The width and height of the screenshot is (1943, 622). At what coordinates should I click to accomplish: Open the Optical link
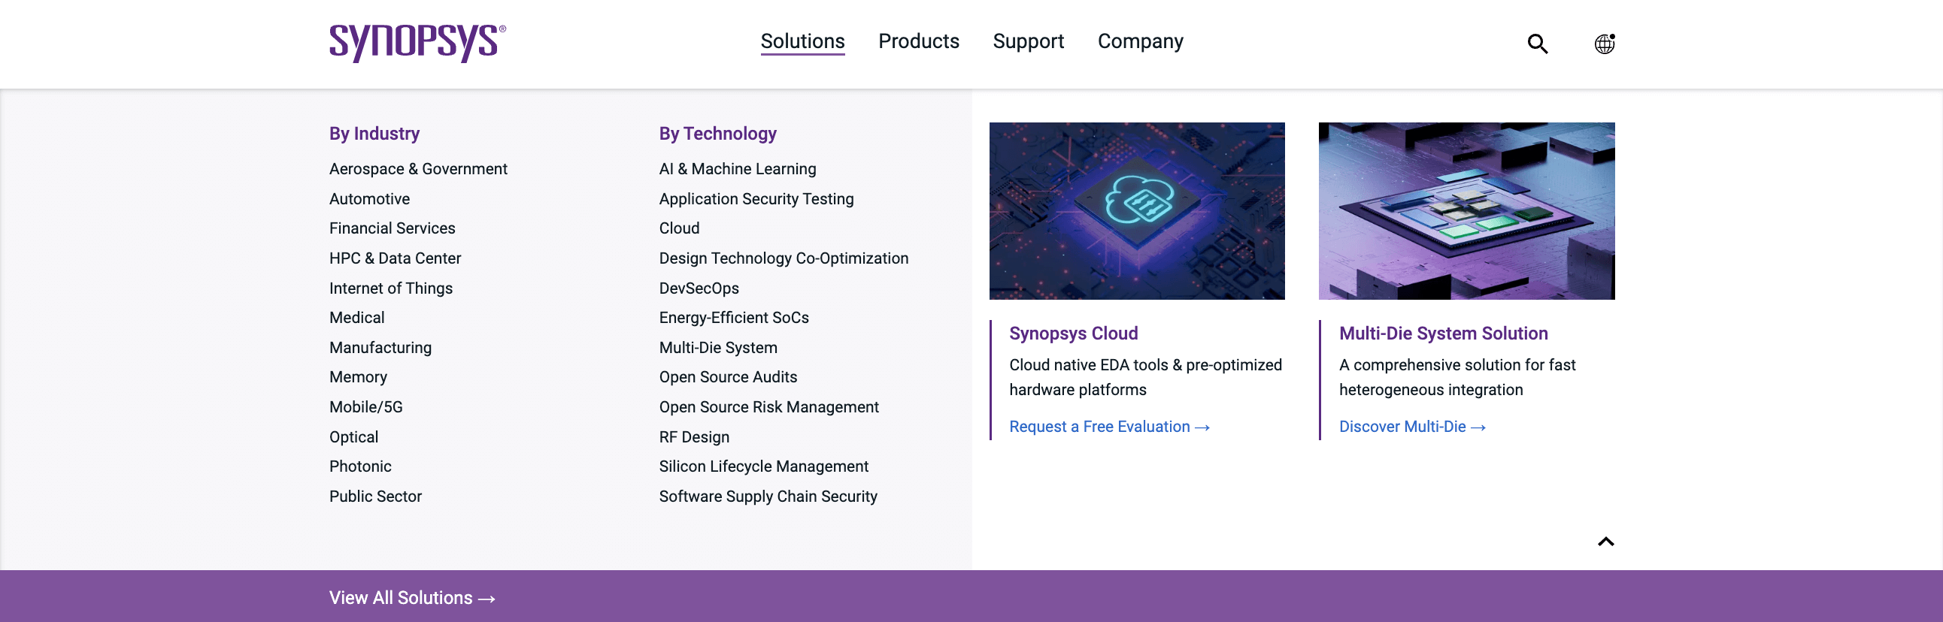(353, 437)
